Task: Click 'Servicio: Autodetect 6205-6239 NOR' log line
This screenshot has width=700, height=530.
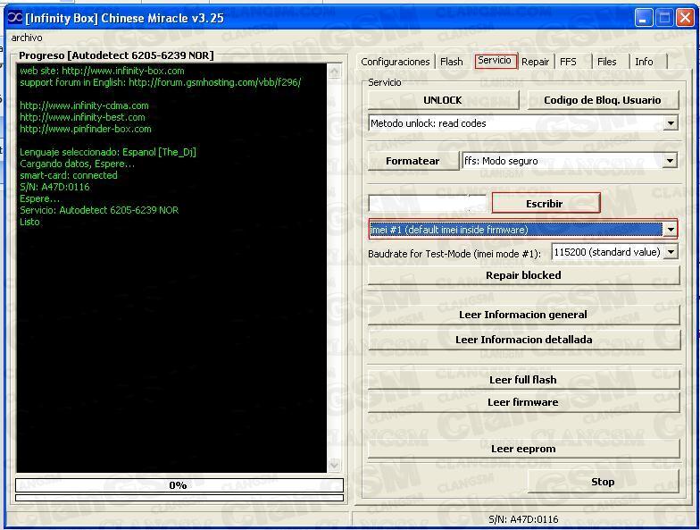Action: click(98, 210)
